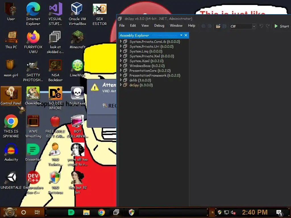
Task: Open the dnSpy Debug menu
Action: click(159, 26)
